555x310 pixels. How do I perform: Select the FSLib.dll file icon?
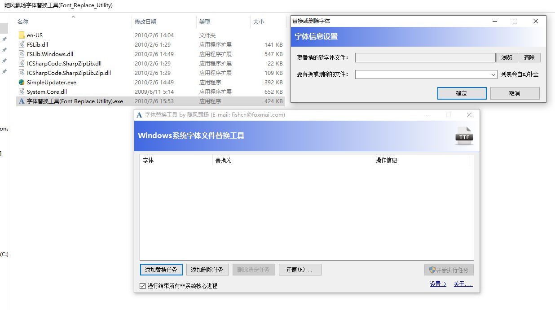22,44
